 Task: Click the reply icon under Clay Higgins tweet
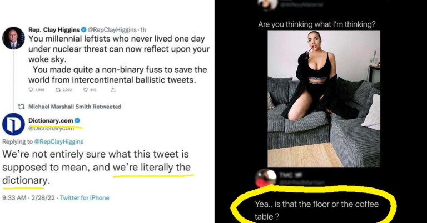click(x=31, y=90)
